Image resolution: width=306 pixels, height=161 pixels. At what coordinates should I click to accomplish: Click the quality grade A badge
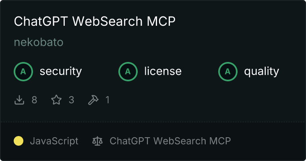(228, 72)
